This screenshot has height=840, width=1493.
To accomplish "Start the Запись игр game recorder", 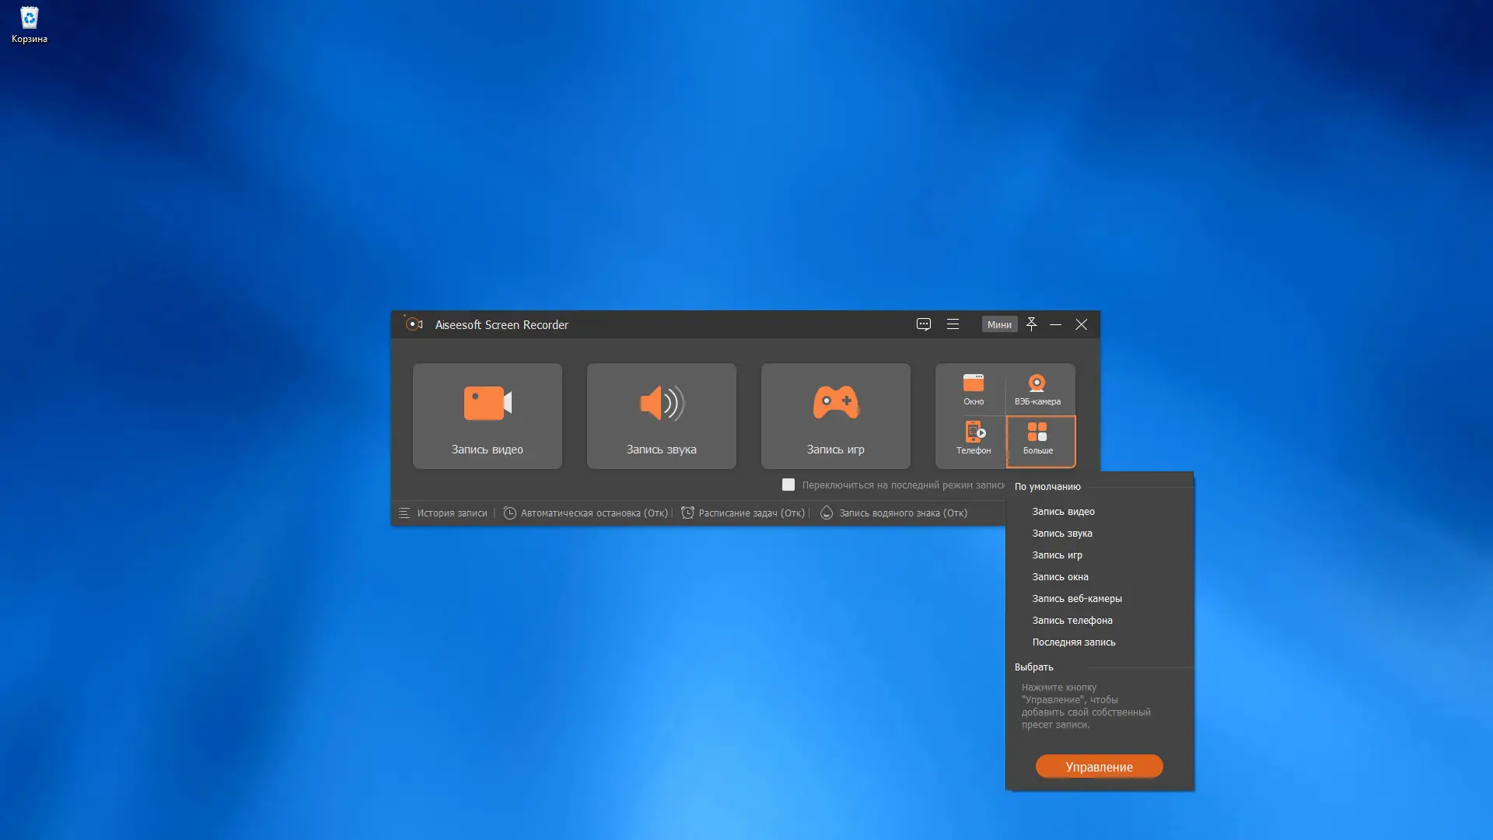I will 835,416.
